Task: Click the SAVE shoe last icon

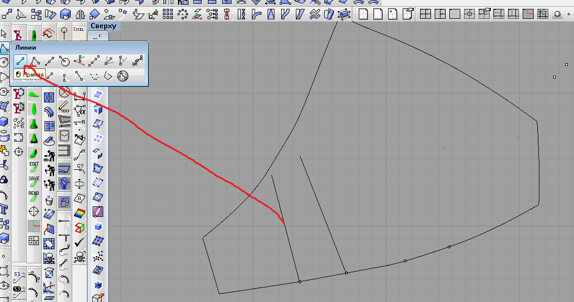Action: (34, 181)
